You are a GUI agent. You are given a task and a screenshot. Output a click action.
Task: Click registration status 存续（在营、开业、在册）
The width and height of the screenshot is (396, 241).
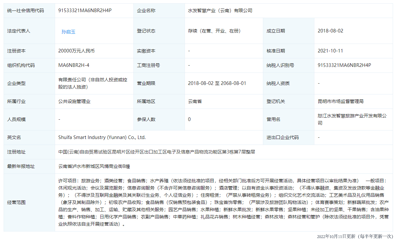click(x=214, y=31)
